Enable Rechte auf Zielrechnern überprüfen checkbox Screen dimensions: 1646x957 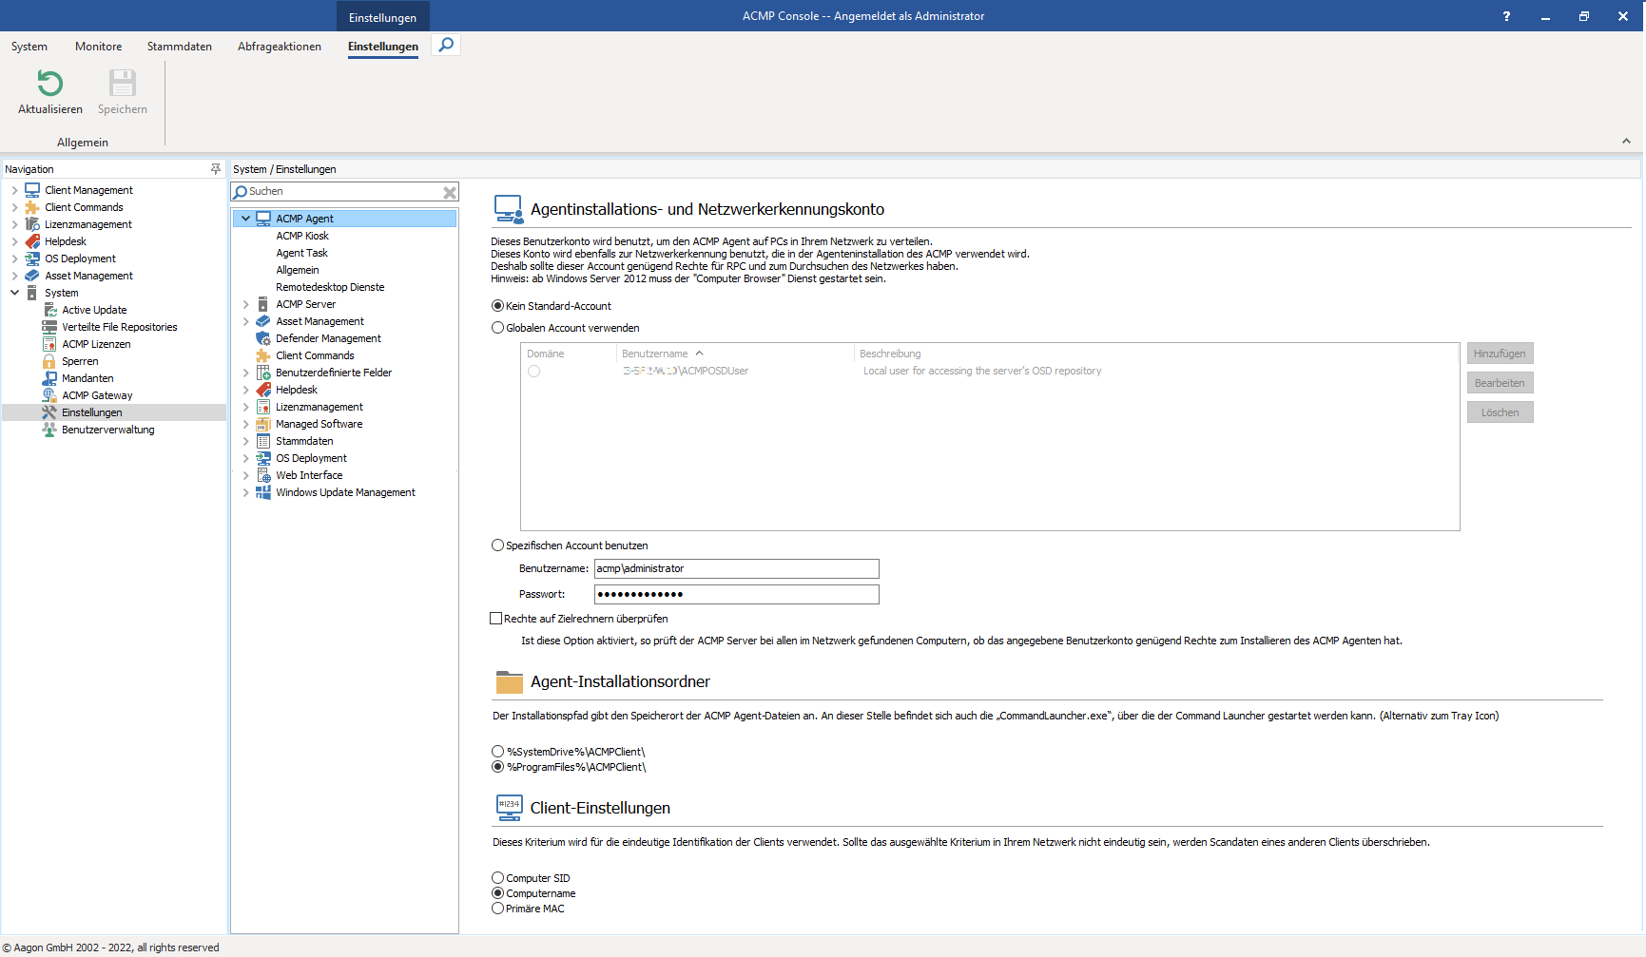[x=495, y=619]
